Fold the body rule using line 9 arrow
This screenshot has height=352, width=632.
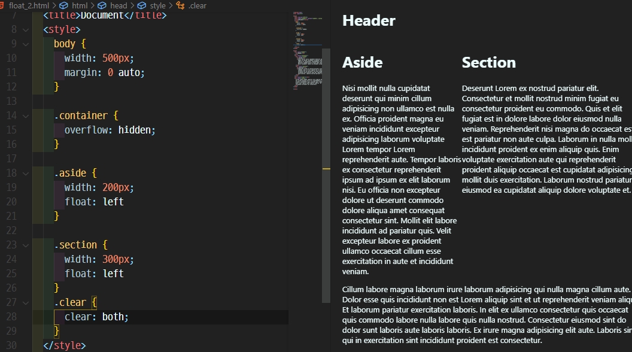pos(25,44)
